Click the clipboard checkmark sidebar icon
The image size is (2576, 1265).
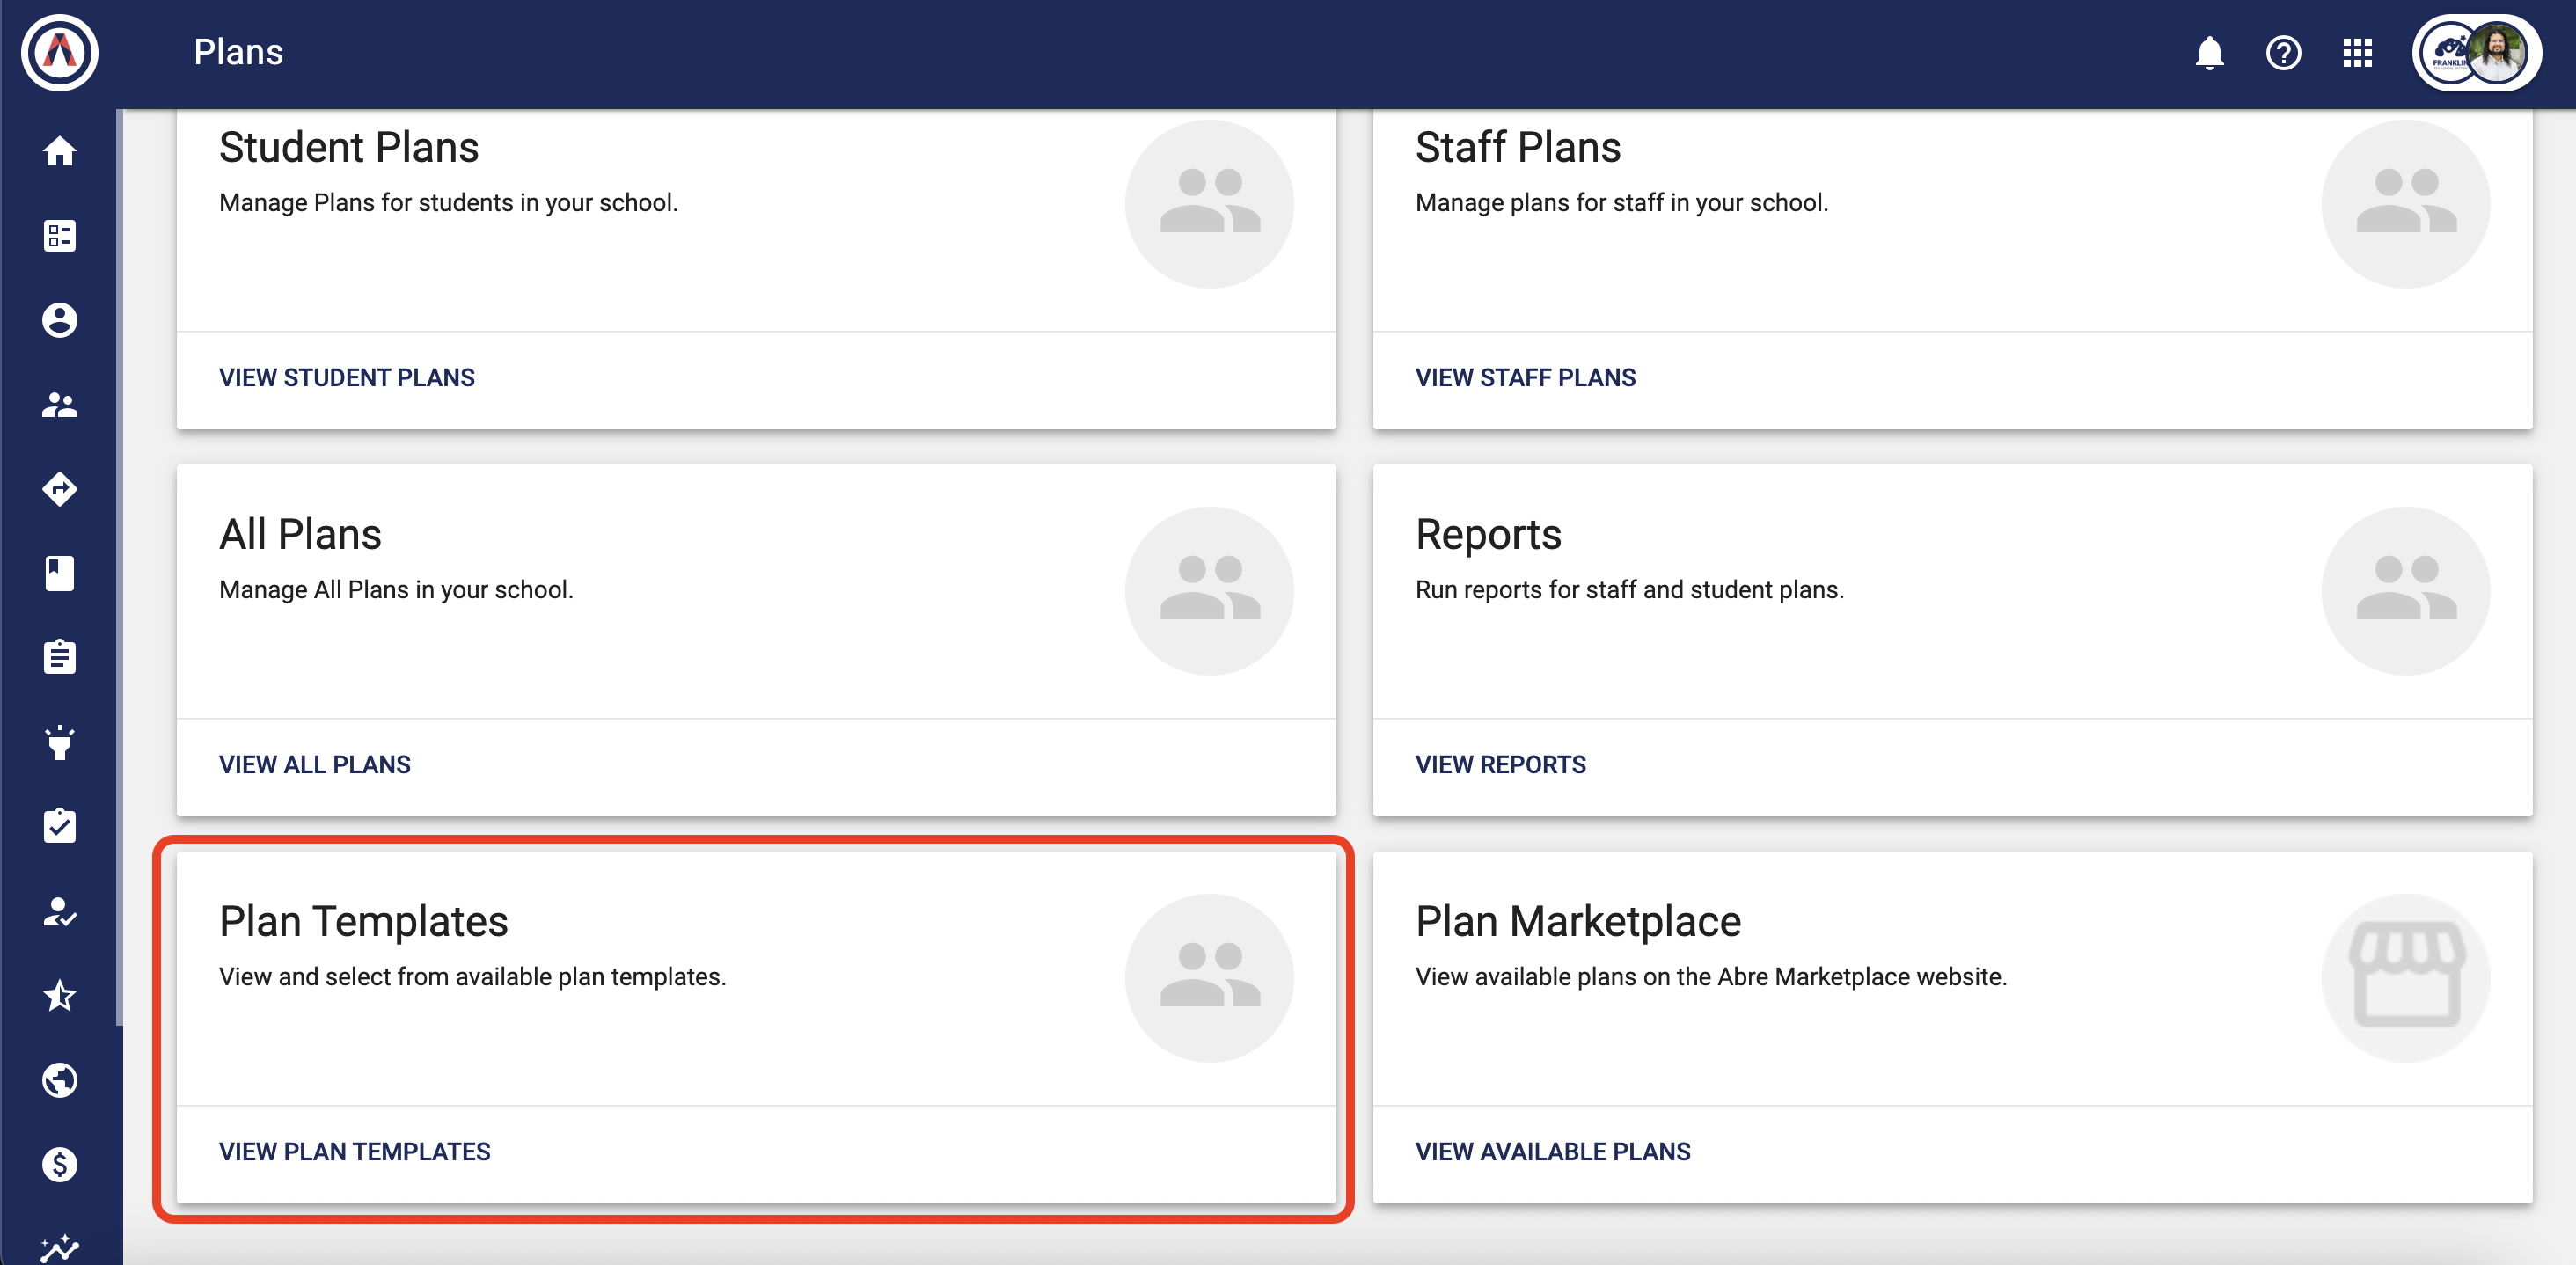coord(60,826)
